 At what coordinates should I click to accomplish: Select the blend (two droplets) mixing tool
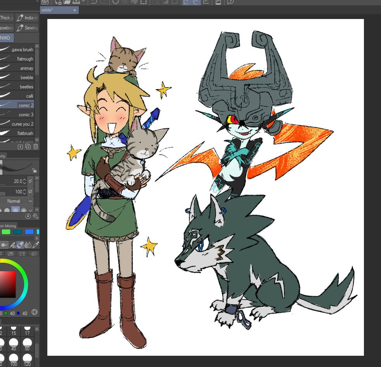tap(28, 245)
